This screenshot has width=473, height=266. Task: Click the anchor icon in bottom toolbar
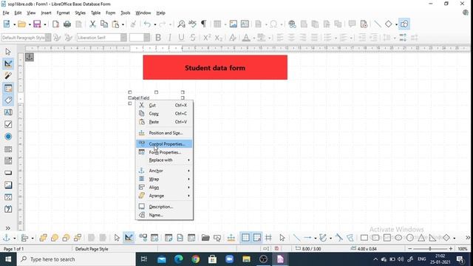click(x=7, y=238)
